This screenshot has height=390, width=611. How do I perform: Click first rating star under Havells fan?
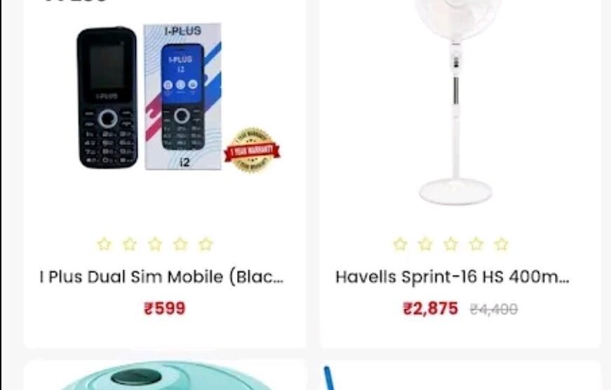click(x=400, y=244)
